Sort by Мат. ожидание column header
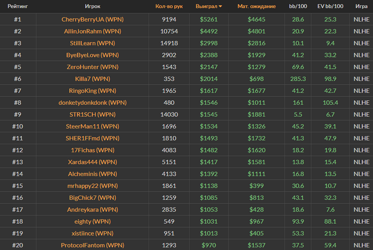 (x=256, y=6)
